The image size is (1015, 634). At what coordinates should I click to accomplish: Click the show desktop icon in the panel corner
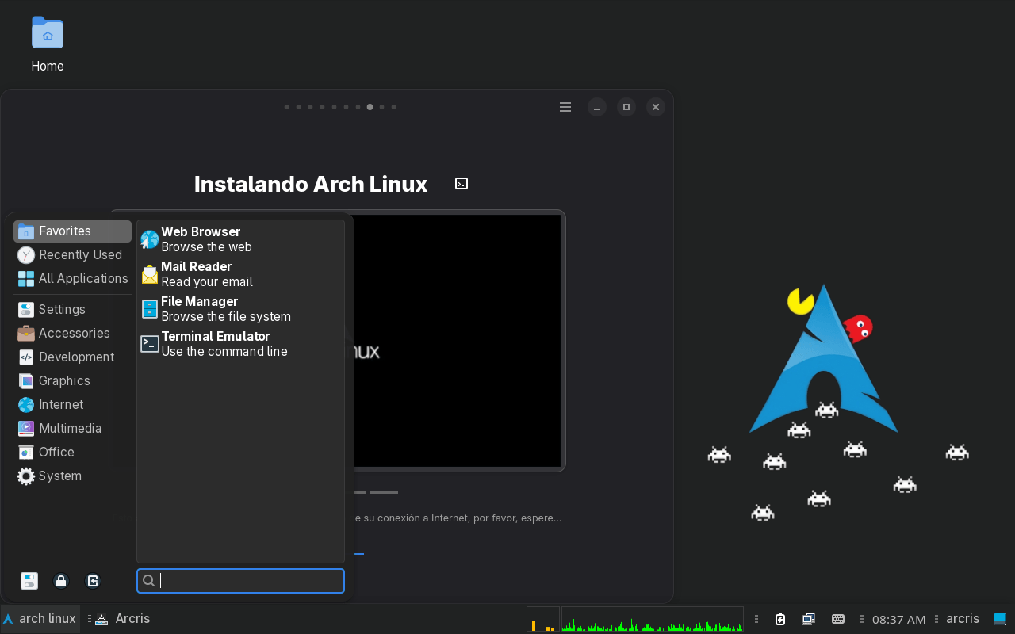(1000, 619)
